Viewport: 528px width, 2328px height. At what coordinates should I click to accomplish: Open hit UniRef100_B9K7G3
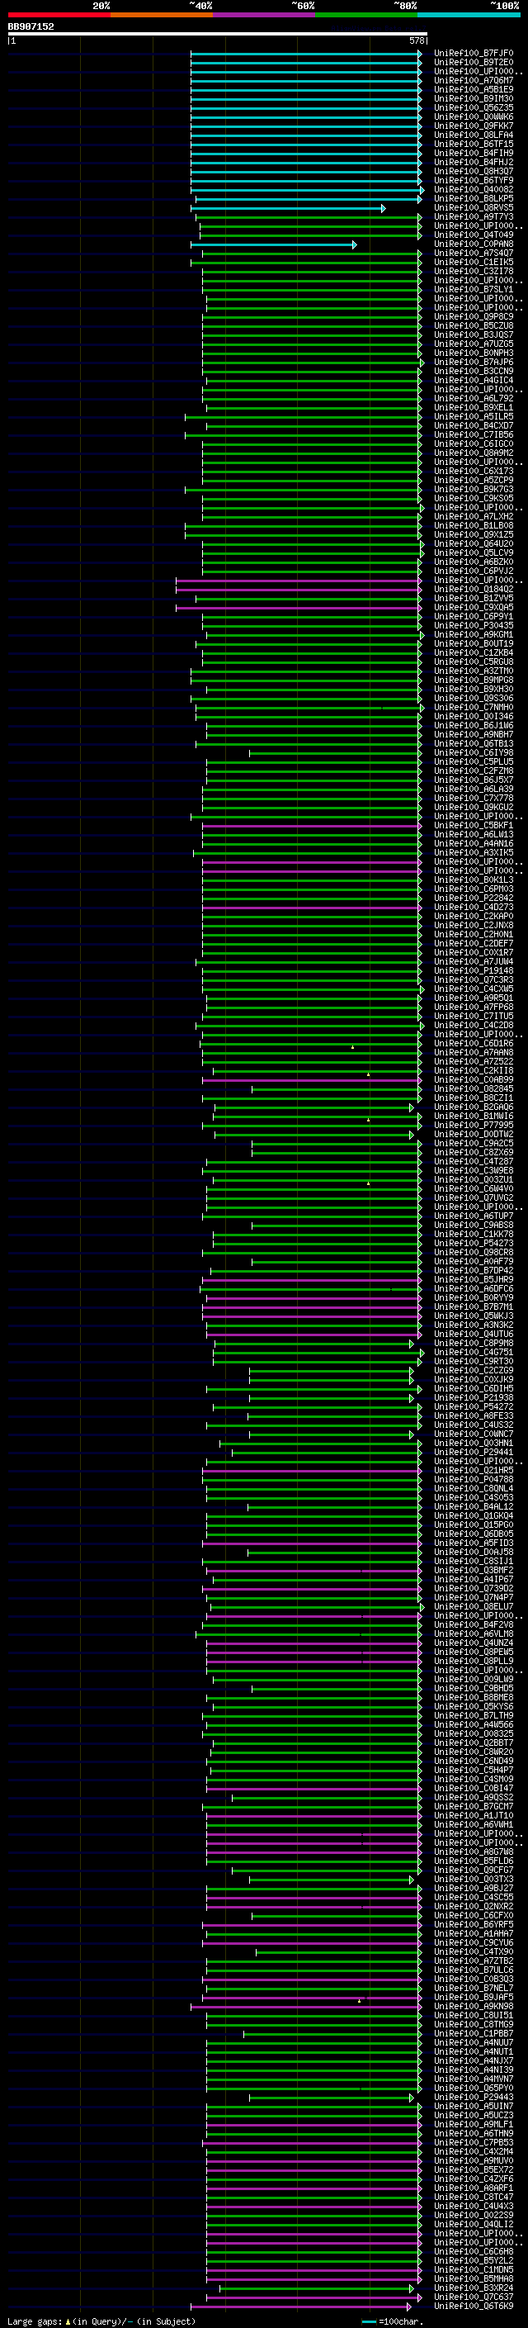point(473,489)
